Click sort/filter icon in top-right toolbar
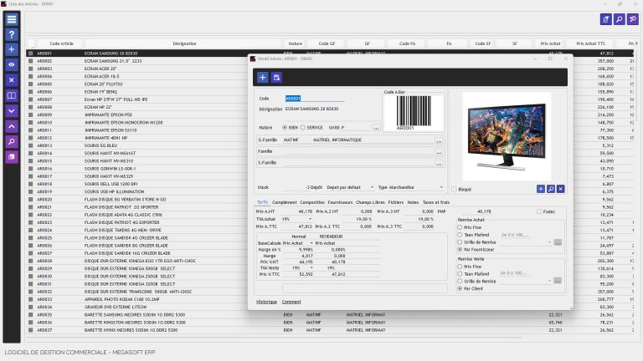The width and height of the screenshot is (643, 361). pos(605,19)
